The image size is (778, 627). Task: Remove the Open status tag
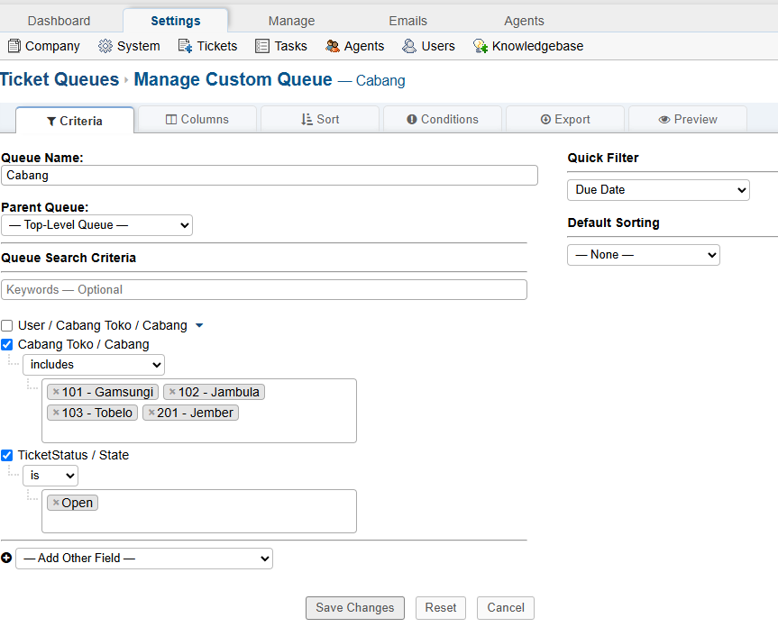(56, 504)
